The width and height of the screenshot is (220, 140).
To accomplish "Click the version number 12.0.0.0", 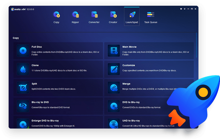I will click(30, 9).
